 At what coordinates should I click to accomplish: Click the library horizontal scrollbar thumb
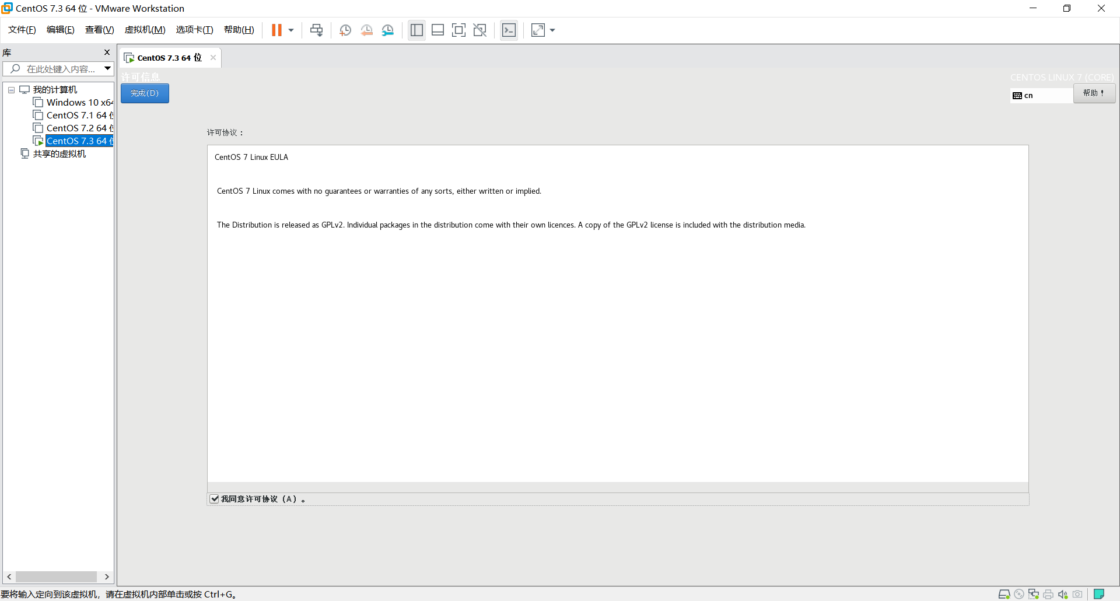pos(56,576)
